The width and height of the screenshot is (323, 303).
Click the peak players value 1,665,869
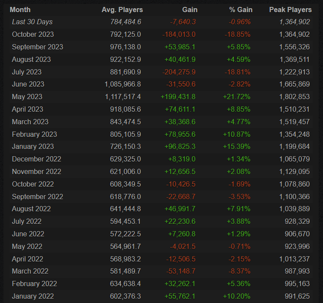[x=294, y=84]
